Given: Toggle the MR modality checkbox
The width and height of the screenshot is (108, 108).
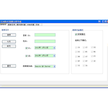Looking at the screenshot, I should pyautogui.click(x=92, y=52).
